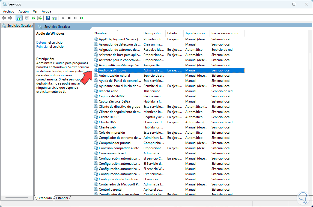Screen dimensions: 313x207
Task: Switch to the Extendido tab
Action: pyautogui.click(x=44, y=198)
